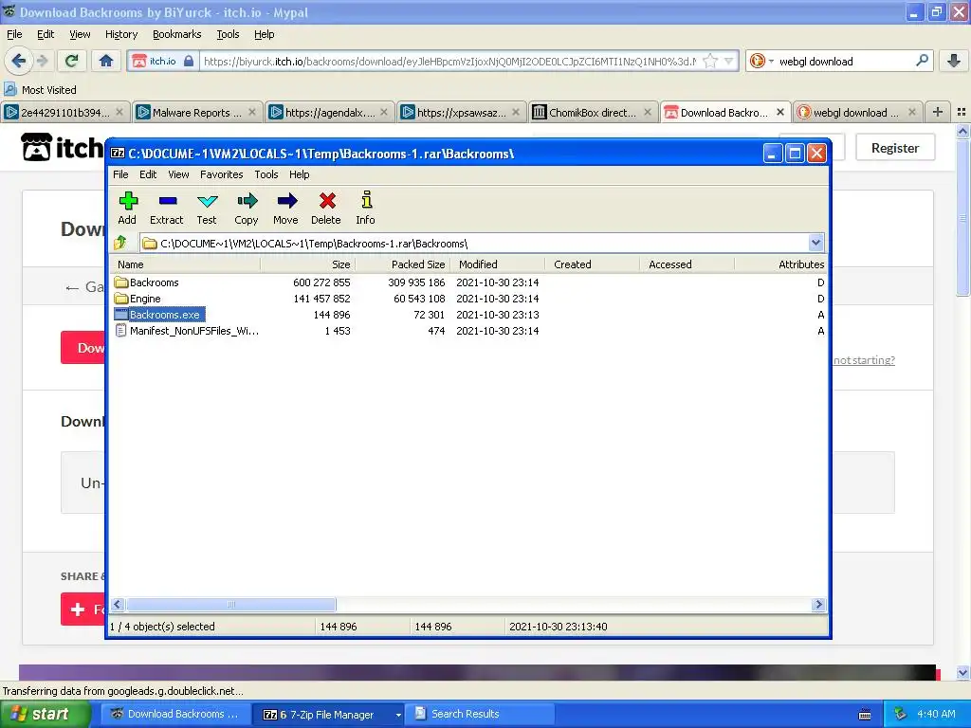Sort by Accessed column
This screenshot has height=728, width=971.
tap(687, 264)
